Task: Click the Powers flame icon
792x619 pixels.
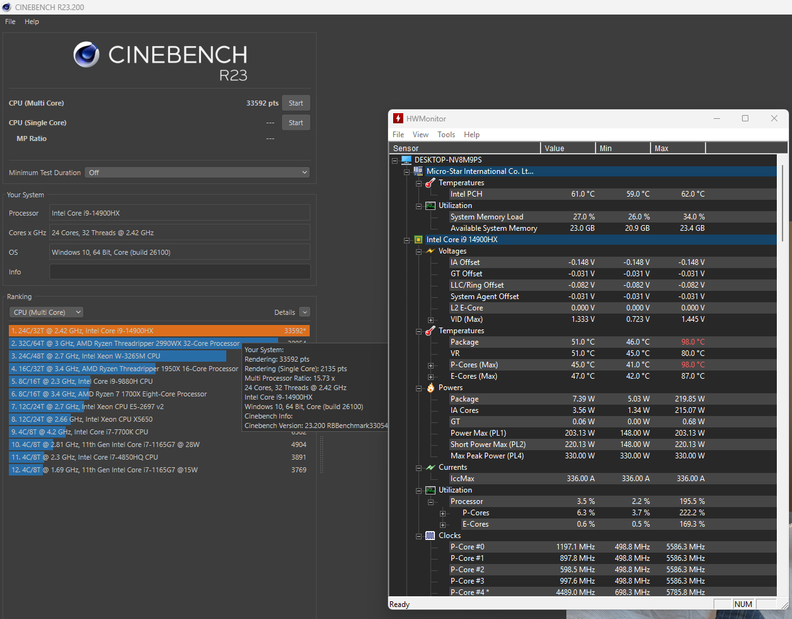Action: pos(430,388)
